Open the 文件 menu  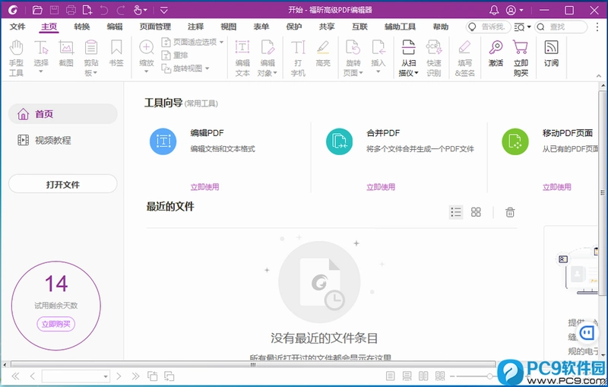(x=17, y=27)
